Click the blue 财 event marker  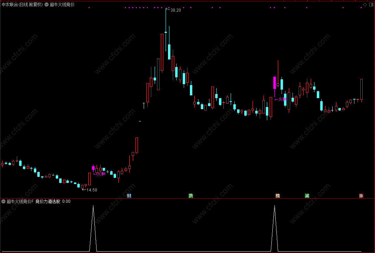(129, 196)
